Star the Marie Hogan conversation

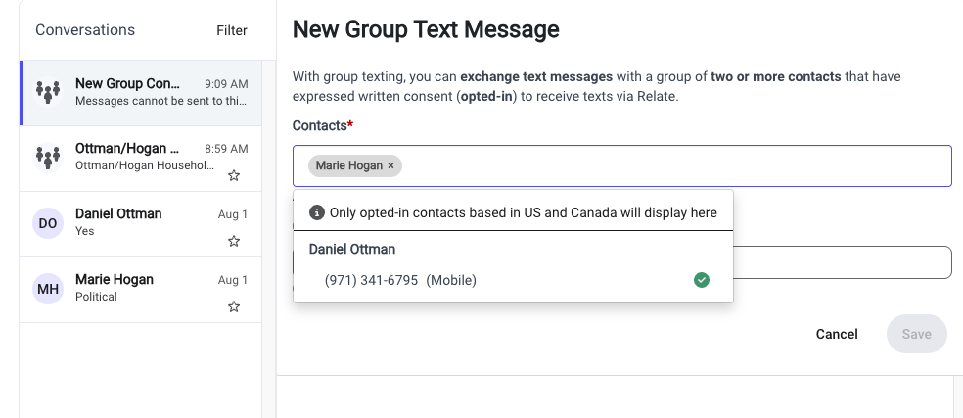tap(234, 306)
